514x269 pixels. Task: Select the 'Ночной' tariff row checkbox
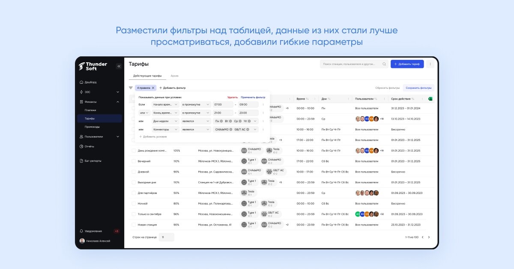click(134, 204)
